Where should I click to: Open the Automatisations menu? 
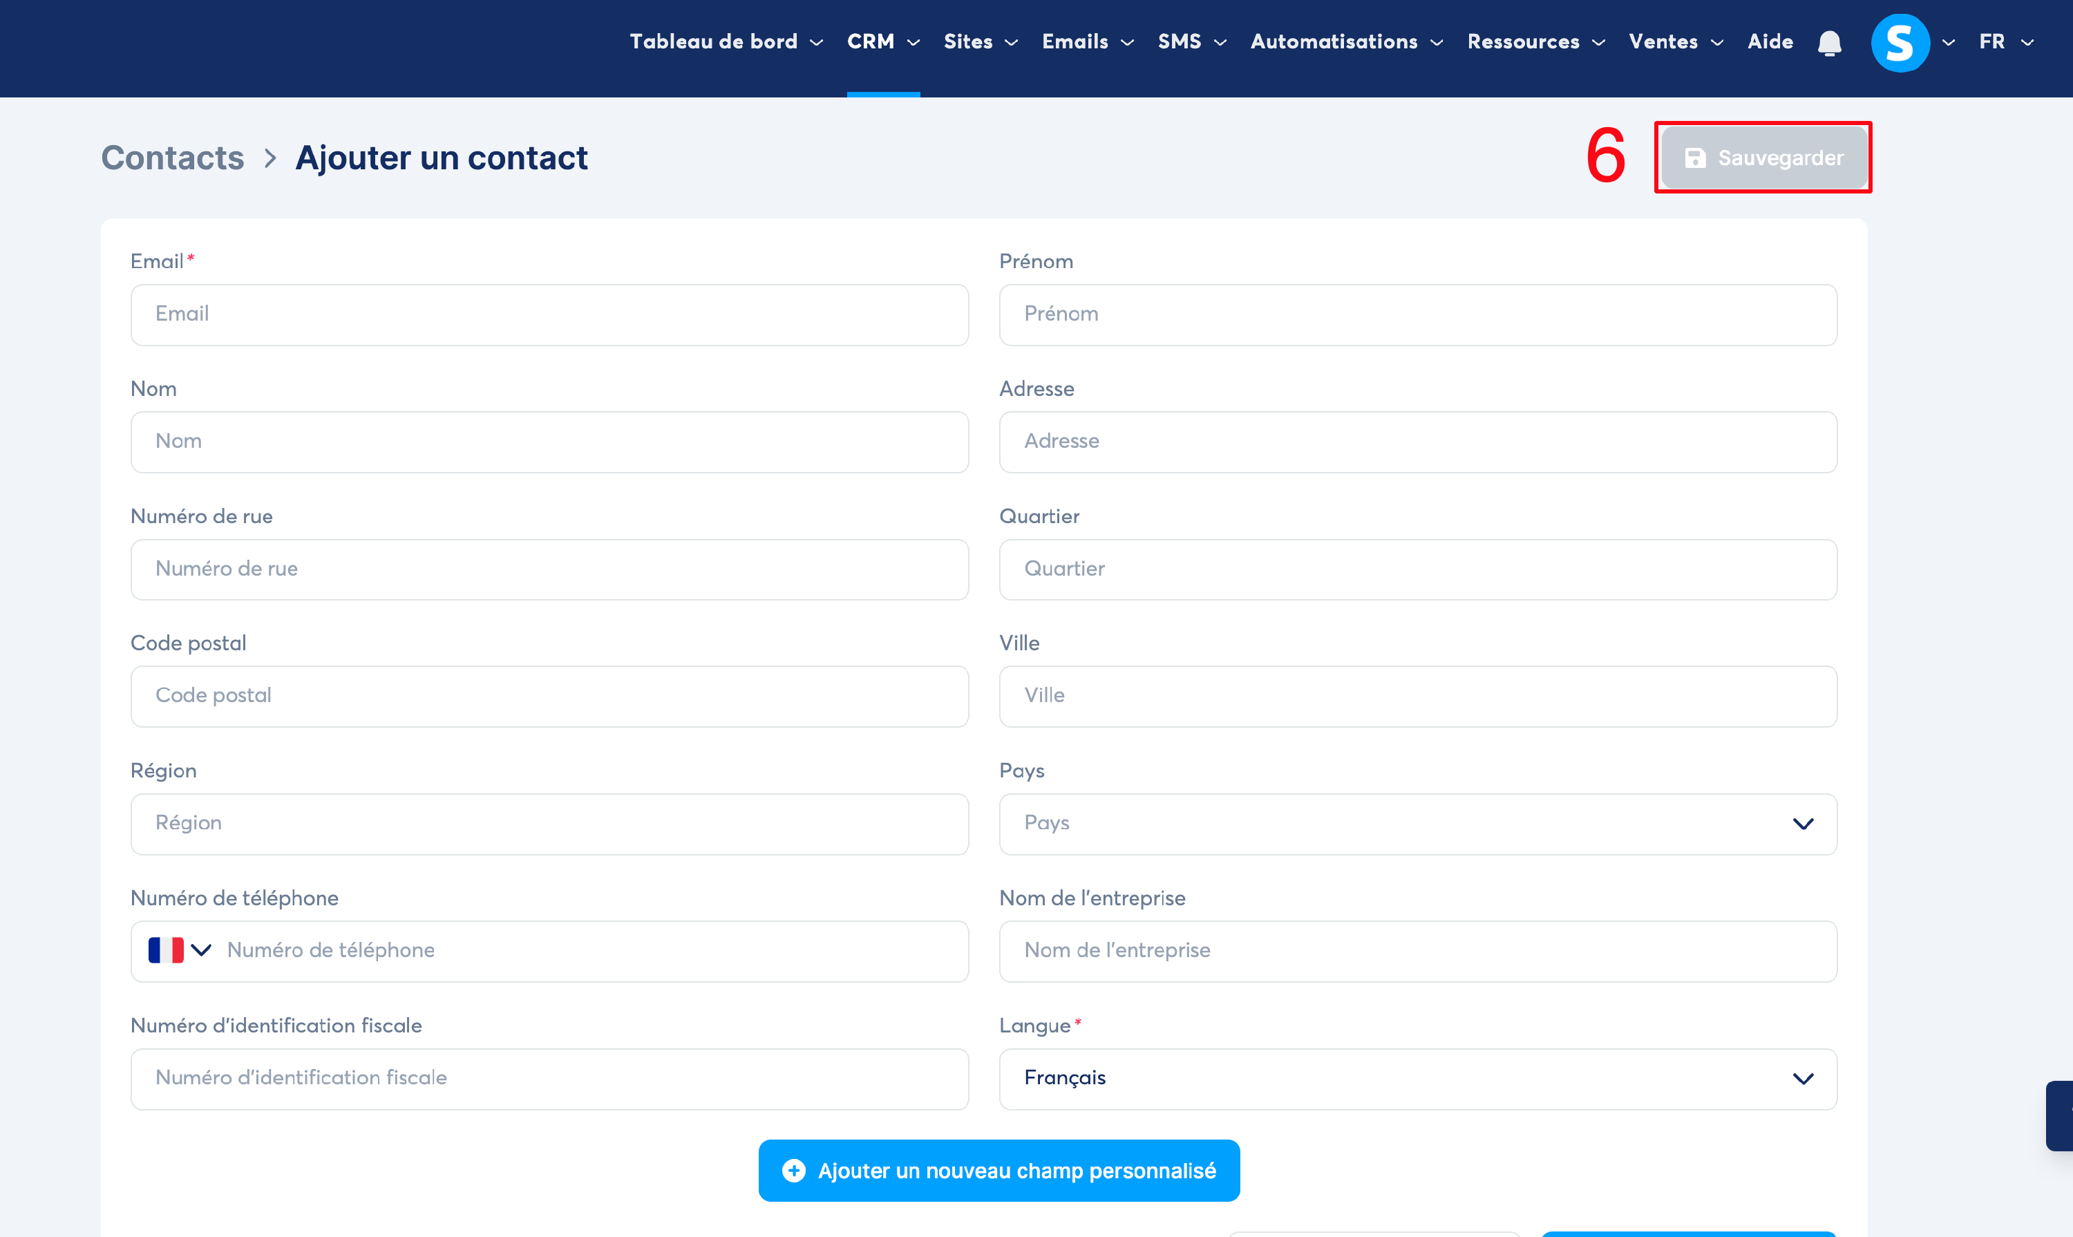[1346, 43]
